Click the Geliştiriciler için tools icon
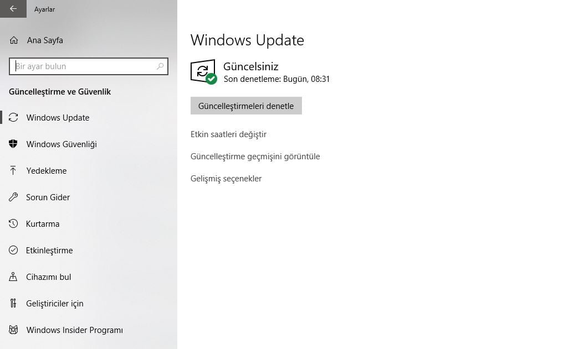This screenshot has width=574, height=349. [13, 303]
